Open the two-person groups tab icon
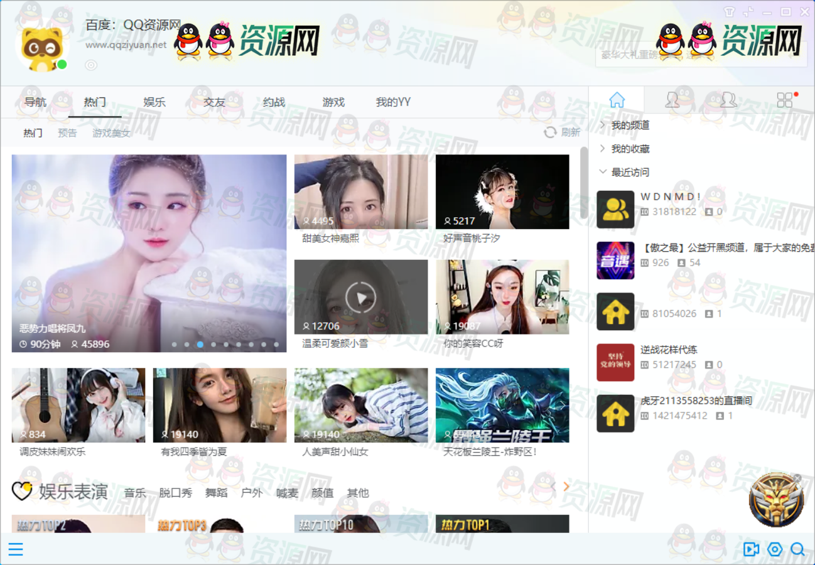The width and height of the screenshot is (815, 565). [728, 100]
